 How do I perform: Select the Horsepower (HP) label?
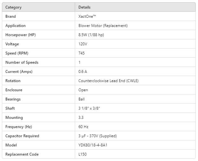pos(21,35)
